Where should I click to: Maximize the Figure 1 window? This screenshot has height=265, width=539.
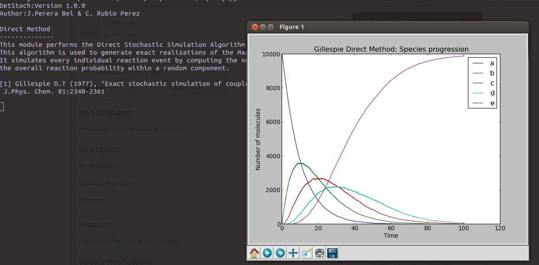tap(271, 27)
